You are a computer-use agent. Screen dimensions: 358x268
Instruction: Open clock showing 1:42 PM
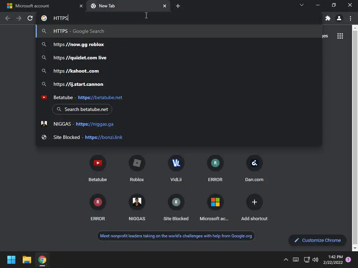[333, 260]
